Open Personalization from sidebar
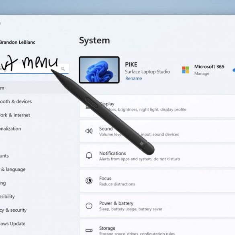 tap(10, 129)
